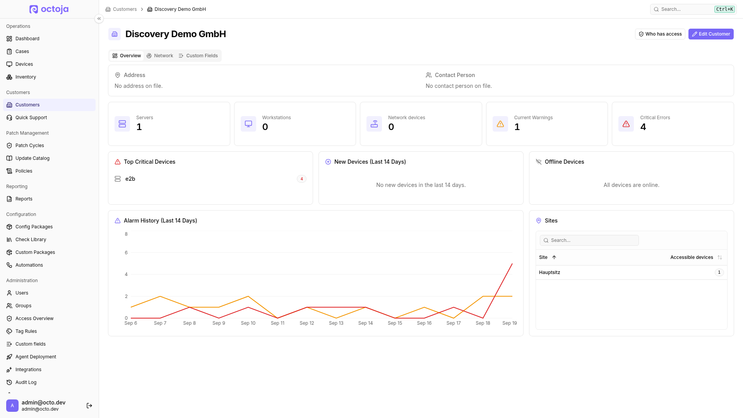
Task: Collapse the sidebar with the chevron button
Action: (x=99, y=19)
